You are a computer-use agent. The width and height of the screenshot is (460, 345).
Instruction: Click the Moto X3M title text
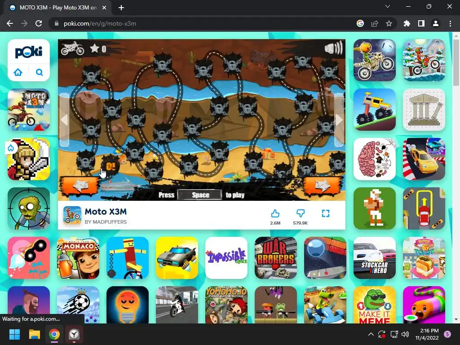[106, 212]
